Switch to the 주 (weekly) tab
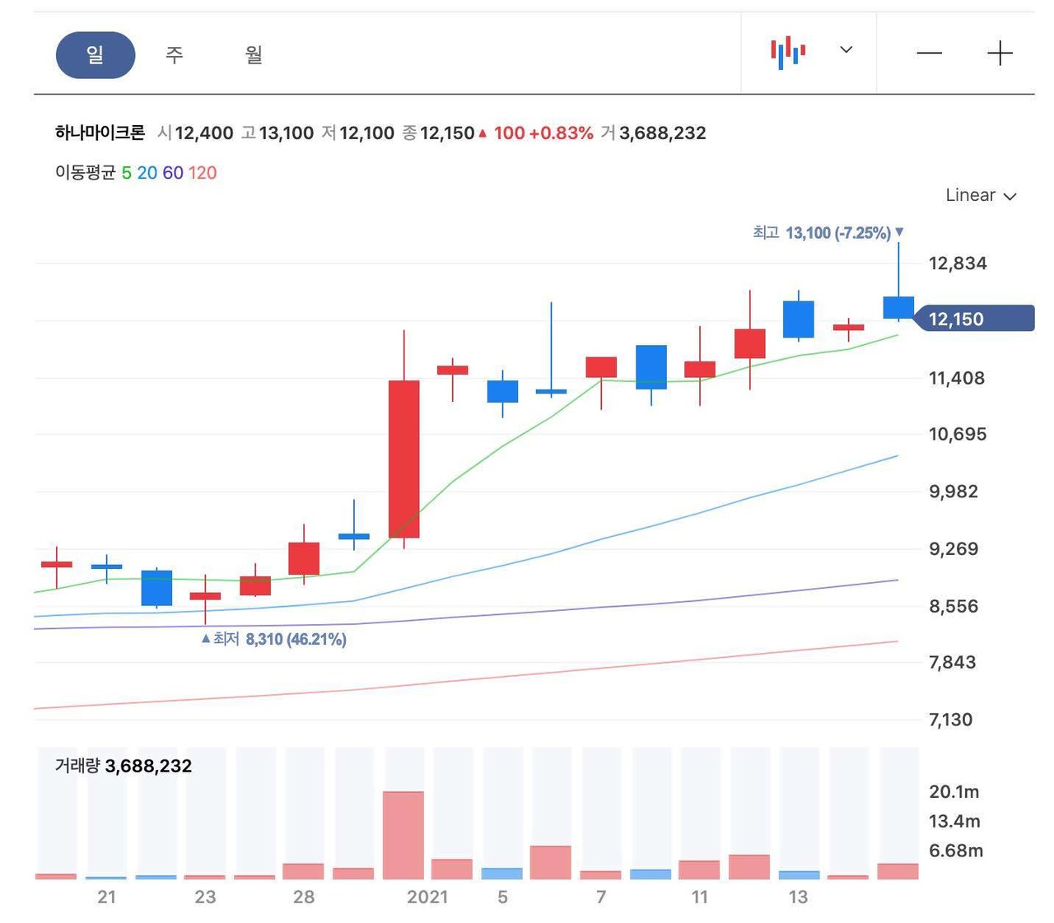This screenshot has width=1054, height=923. coord(174,55)
